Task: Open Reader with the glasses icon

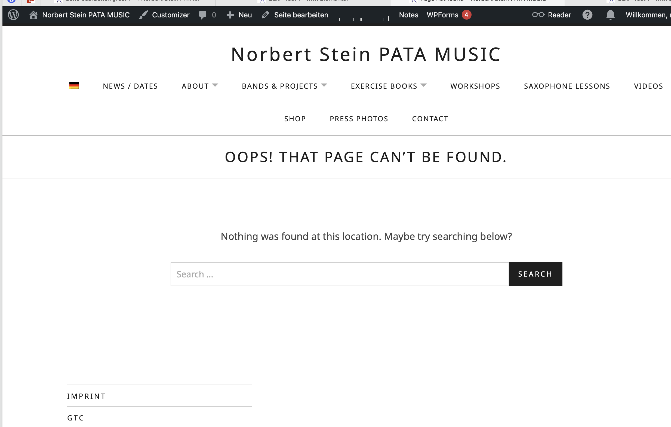Action: [x=538, y=14]
